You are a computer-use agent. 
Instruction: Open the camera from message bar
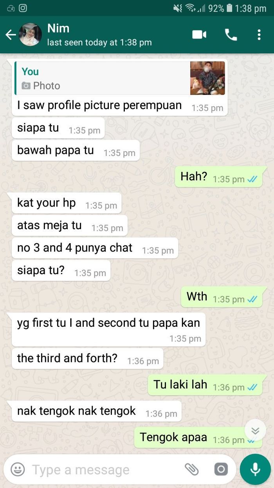(x=221, y=469)
